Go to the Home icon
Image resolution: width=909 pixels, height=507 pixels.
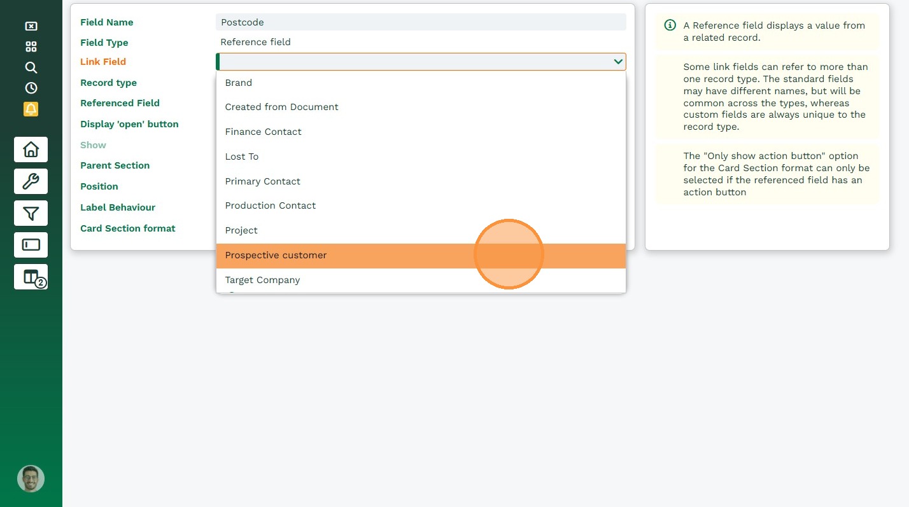(x=31, y=149)
